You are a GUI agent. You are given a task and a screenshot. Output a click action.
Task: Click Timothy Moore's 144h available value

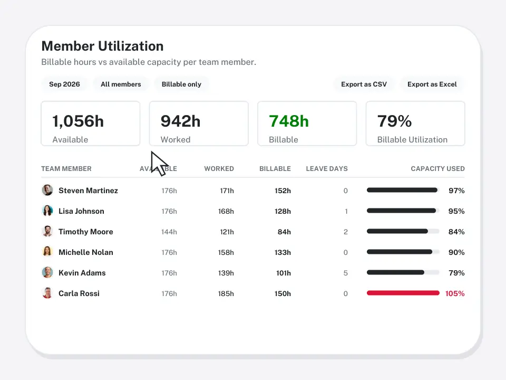pos(169,232)
